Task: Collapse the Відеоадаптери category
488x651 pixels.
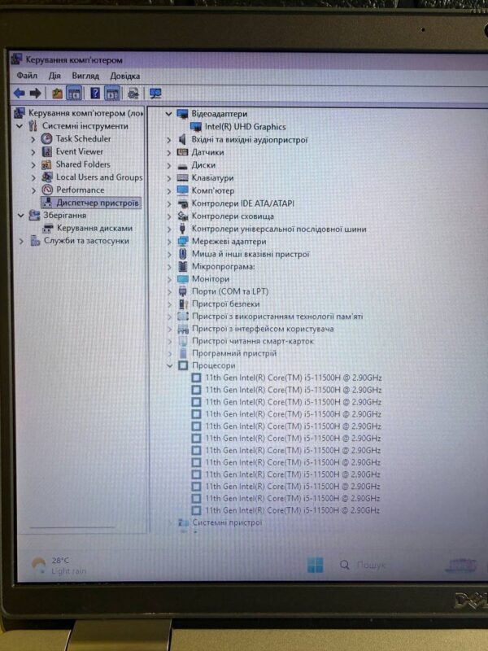Action: point(168,114)
